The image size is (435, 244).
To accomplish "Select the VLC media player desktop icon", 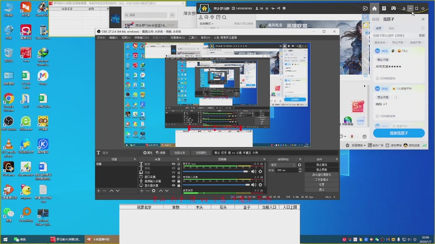I will click(9, 148).
